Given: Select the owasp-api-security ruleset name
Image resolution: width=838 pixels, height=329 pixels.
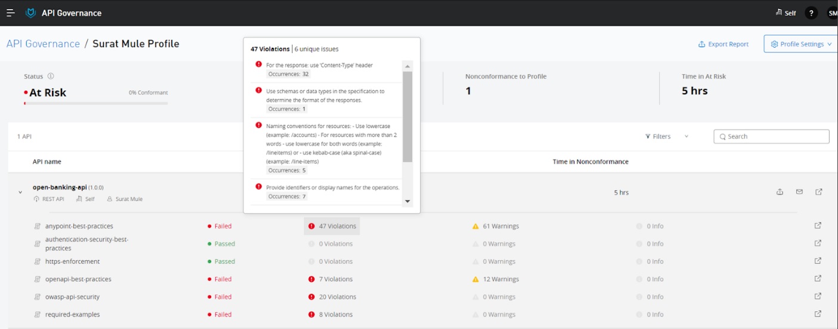Looking at the screenshot, I should (x=73, y=297).
